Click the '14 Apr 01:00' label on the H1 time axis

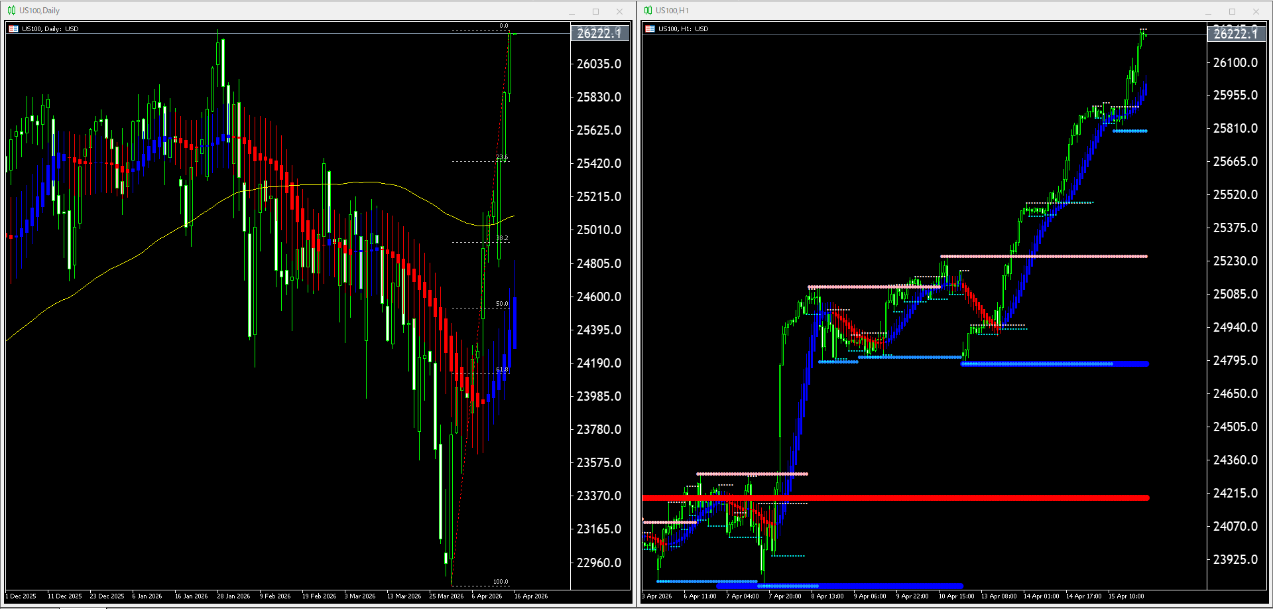point(1041,596)
